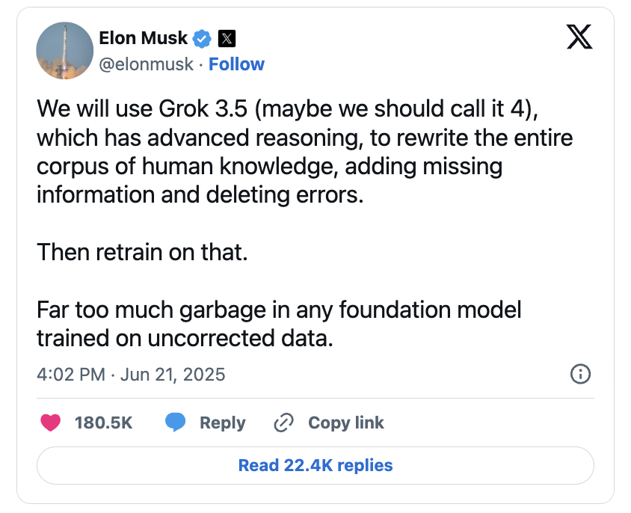The width and height of the screenshot is (631, 513).
Task: Click the paragraph starting 'We will use Grok 3.5'
Action: tap(304, 152)
